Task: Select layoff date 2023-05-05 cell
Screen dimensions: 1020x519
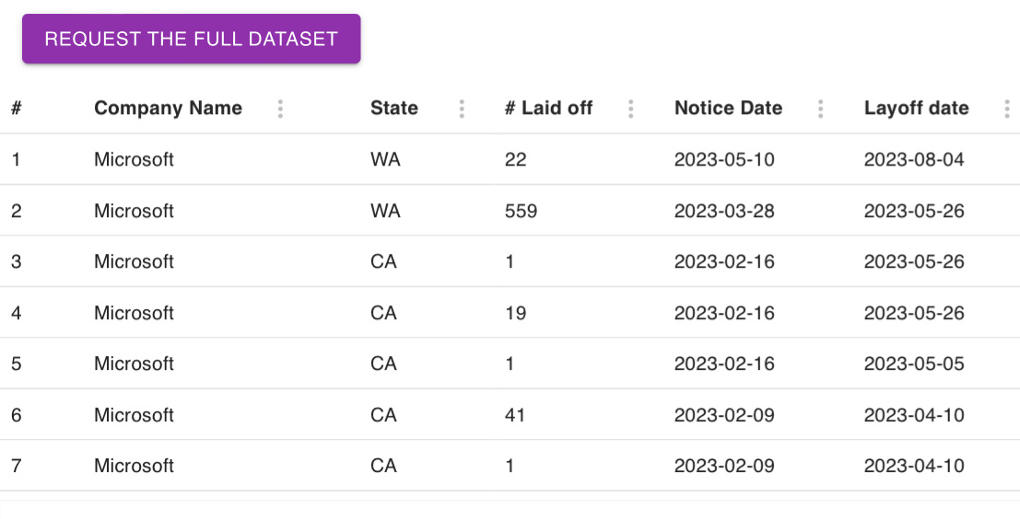Action: (914, 363)
